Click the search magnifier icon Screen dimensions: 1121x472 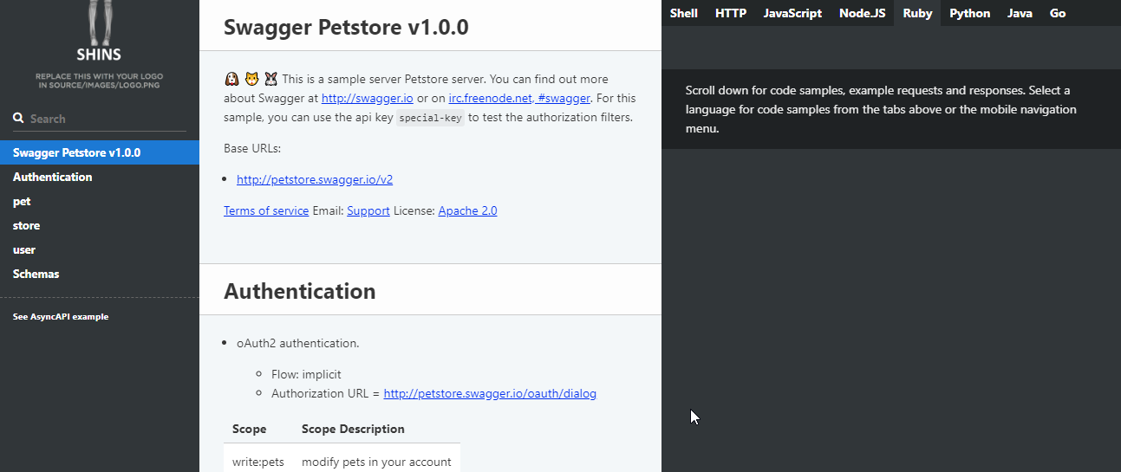(18, 119)
